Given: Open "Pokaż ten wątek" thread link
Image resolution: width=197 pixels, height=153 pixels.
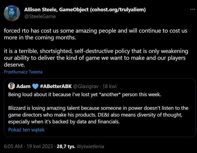Looking at the screenshot, I should pos(26,130).
